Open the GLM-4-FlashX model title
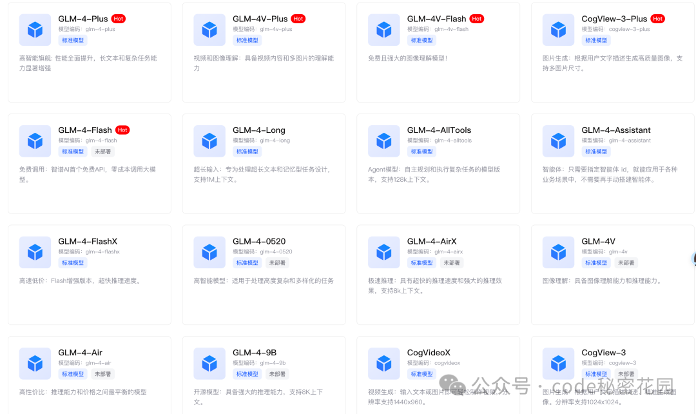The height and width of the screenshot is (414, 696). [x=88, y=241]
